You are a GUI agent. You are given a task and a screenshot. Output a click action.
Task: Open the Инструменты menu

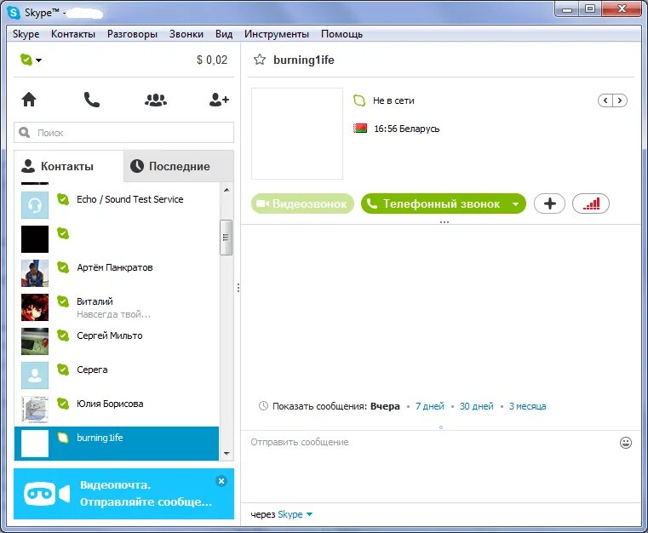[x=277, y=34]
